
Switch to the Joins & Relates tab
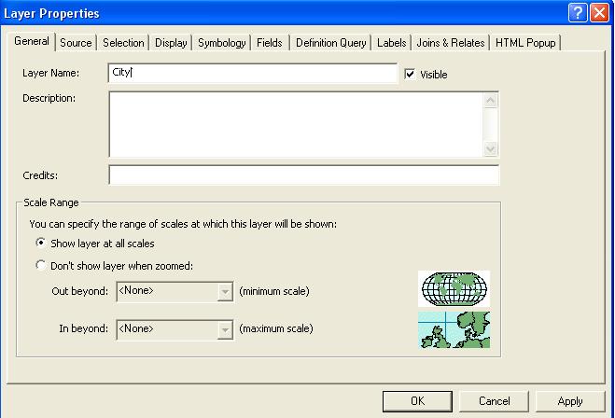[450, 43]
